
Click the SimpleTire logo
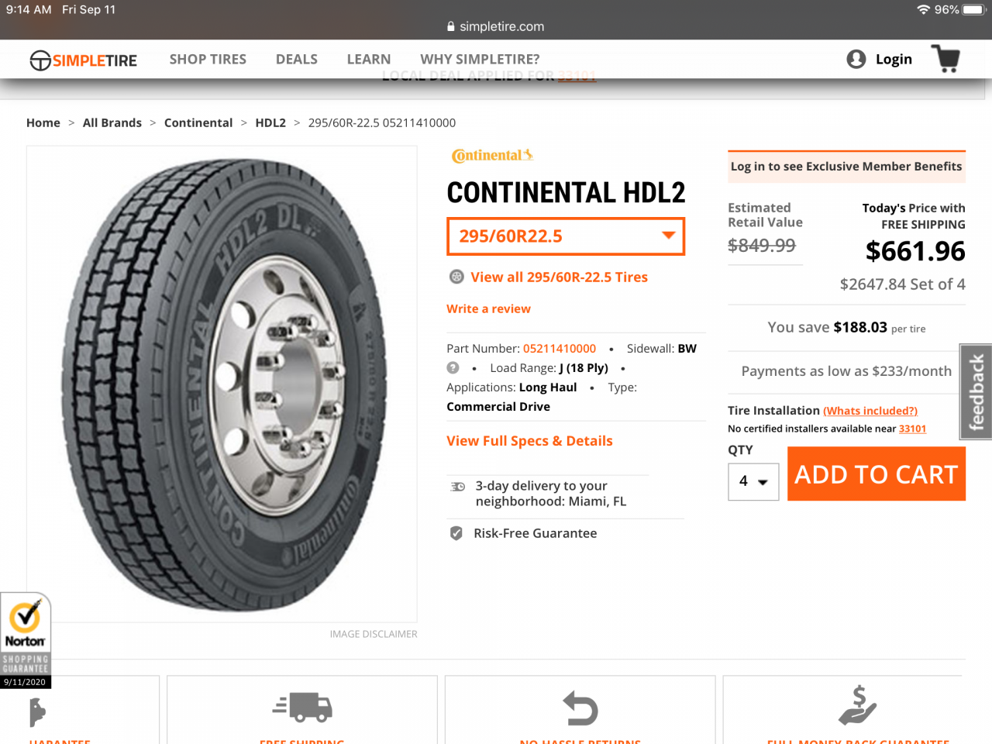(84, 60)
